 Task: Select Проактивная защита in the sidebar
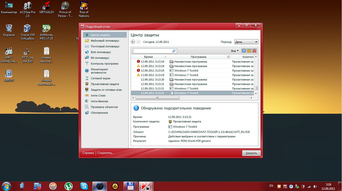[105, 84]
